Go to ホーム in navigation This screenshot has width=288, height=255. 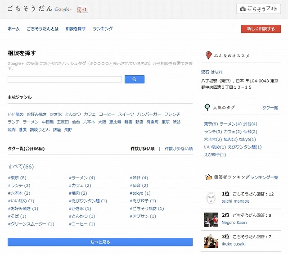(x=13, y=29)
